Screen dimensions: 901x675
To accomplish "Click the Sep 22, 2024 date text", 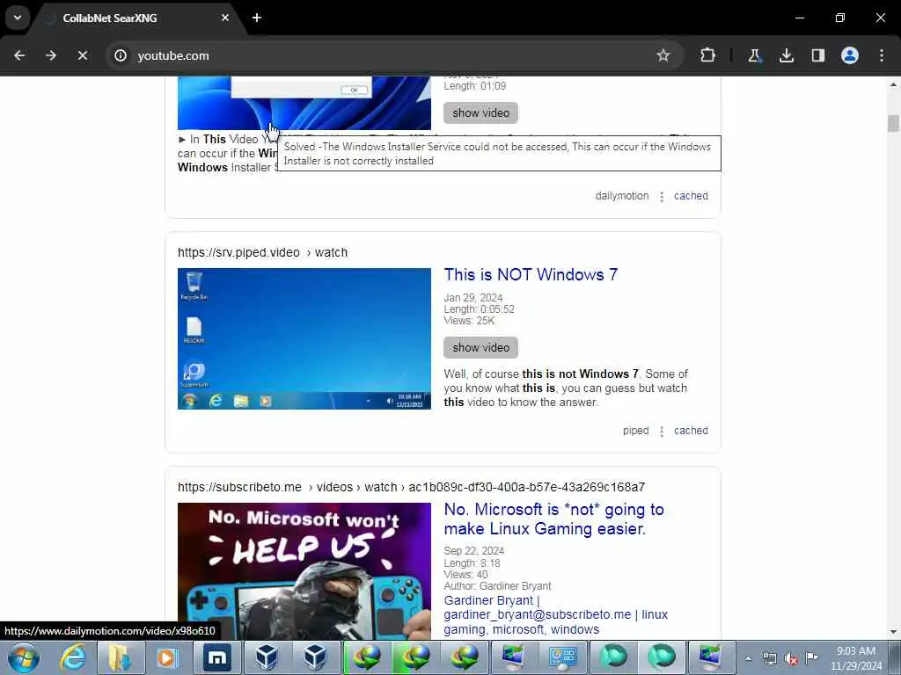I will (x=474, y=551).
